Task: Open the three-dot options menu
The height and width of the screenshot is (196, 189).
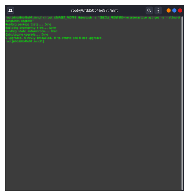Action: coord(158,11)
